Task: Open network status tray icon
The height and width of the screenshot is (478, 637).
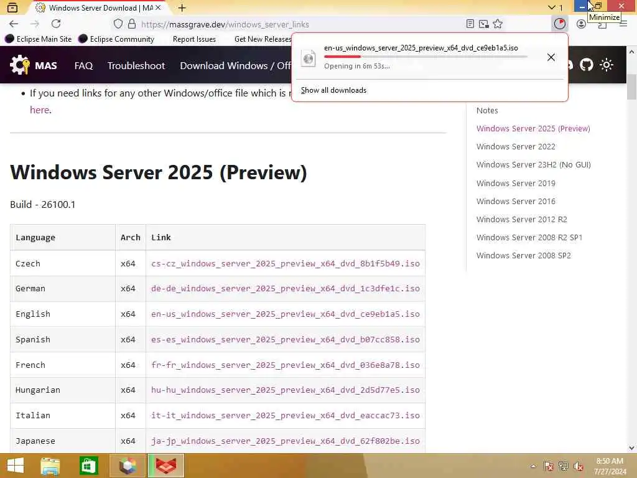Action: (564, 466)
